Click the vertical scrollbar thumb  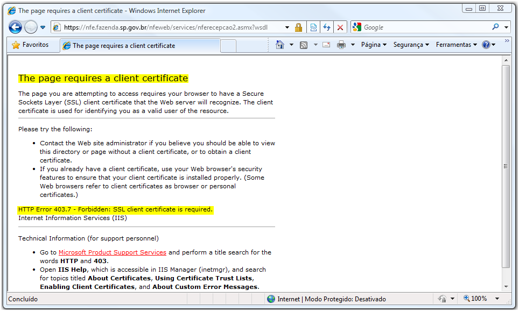506,166
